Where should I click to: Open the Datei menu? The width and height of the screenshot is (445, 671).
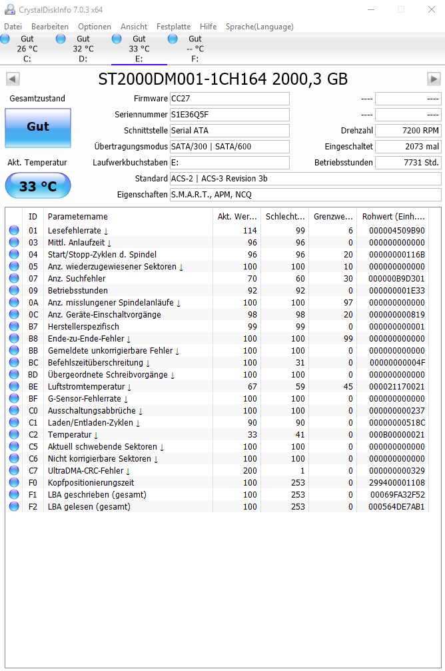click(13, 27)
